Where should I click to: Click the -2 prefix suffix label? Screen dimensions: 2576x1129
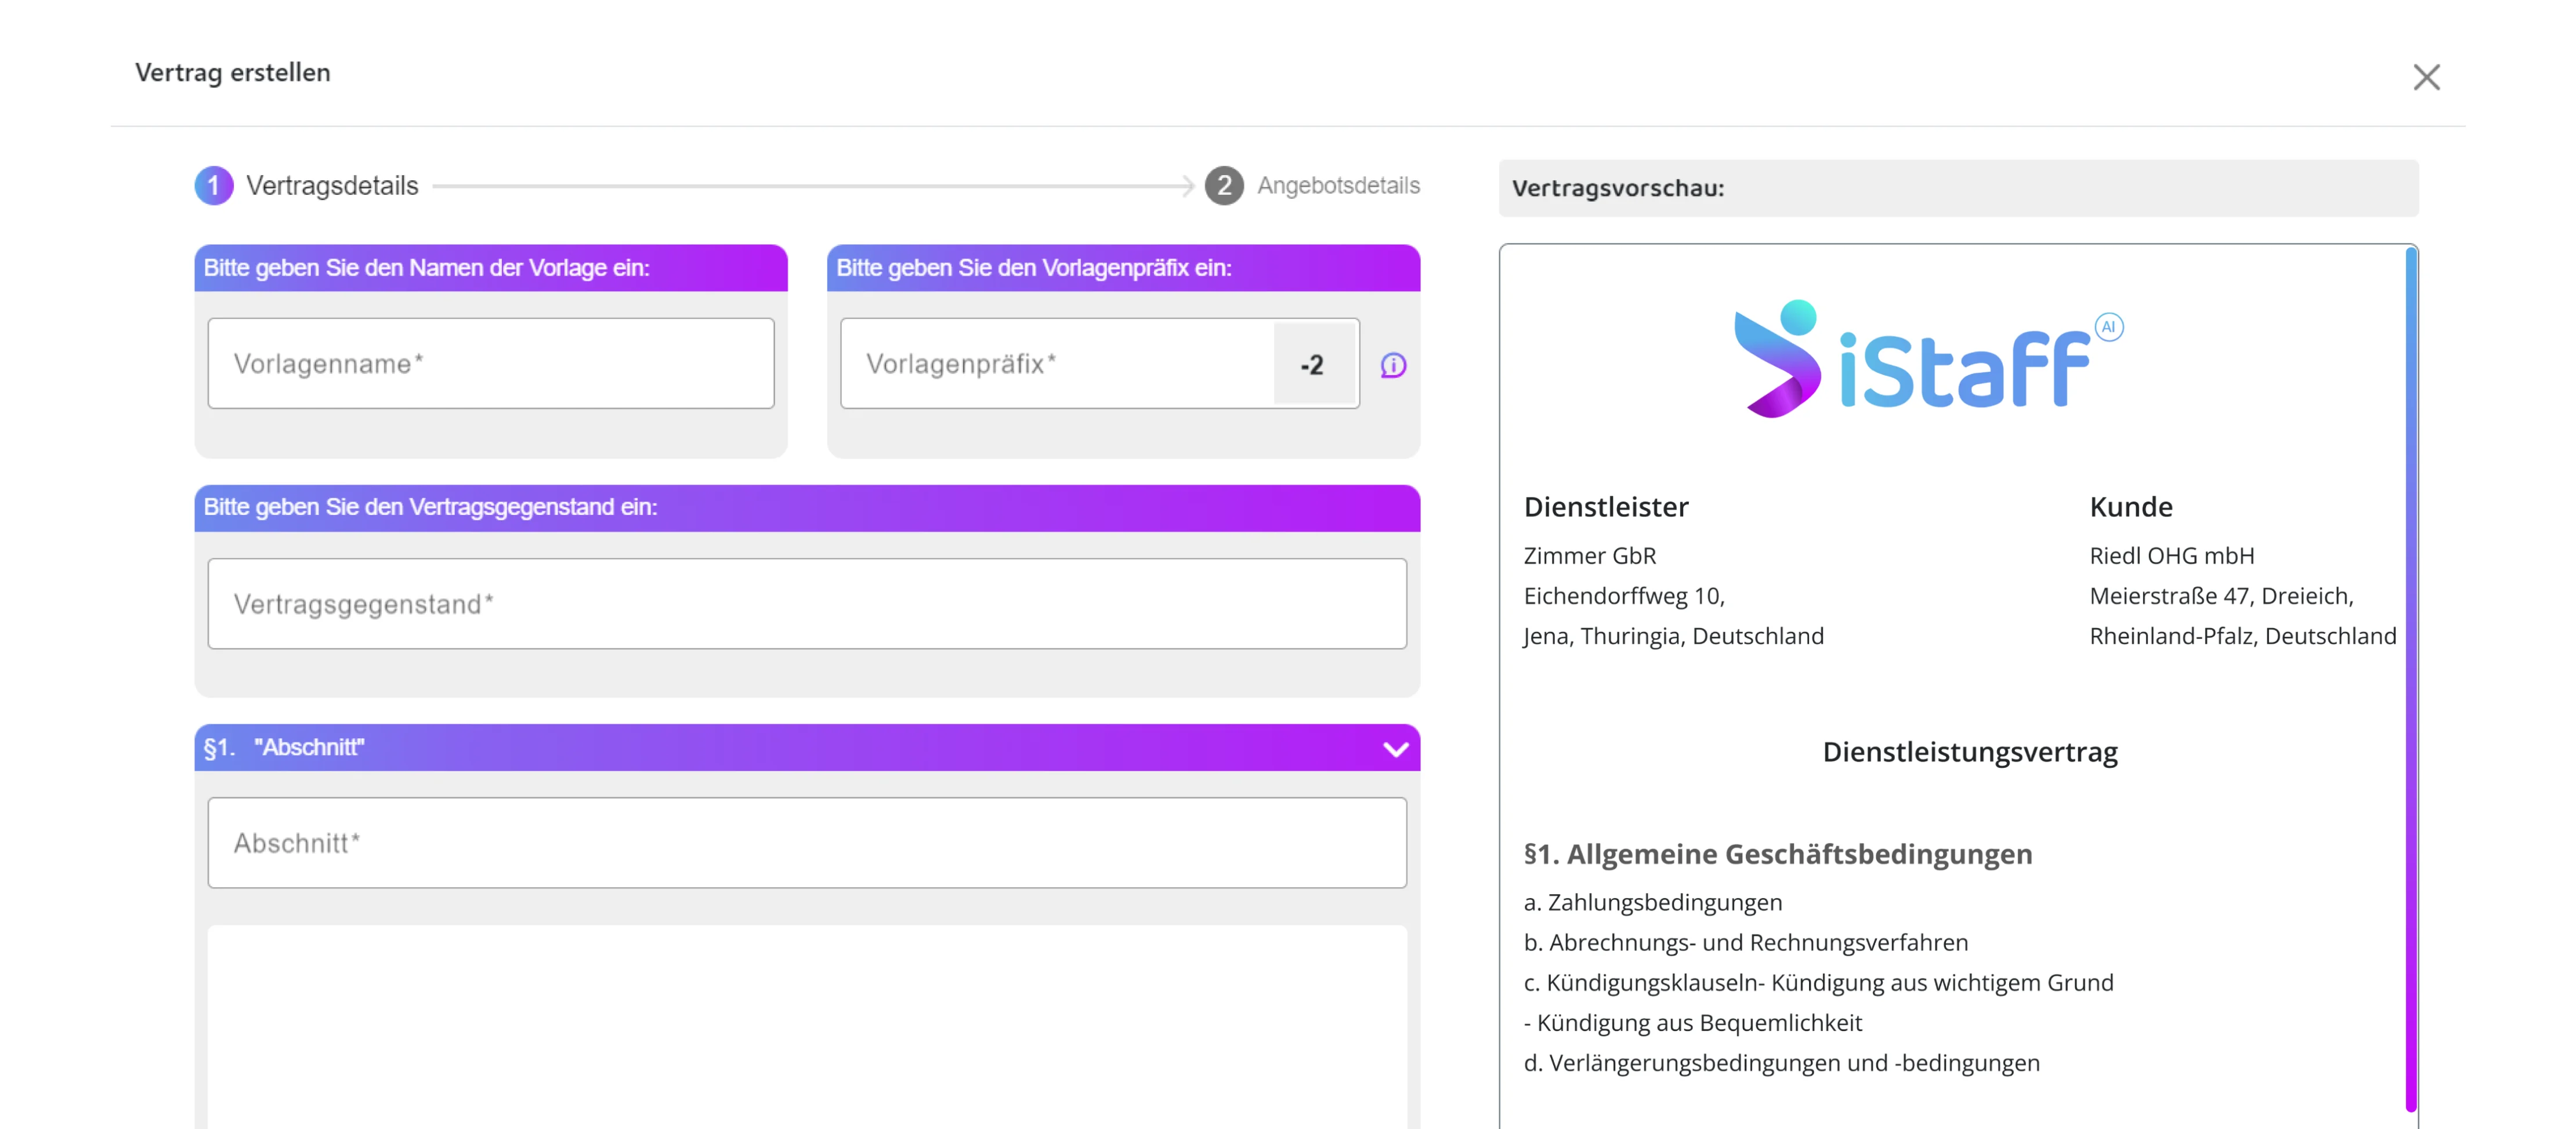pyautogui.click(x=1313, y=365)
